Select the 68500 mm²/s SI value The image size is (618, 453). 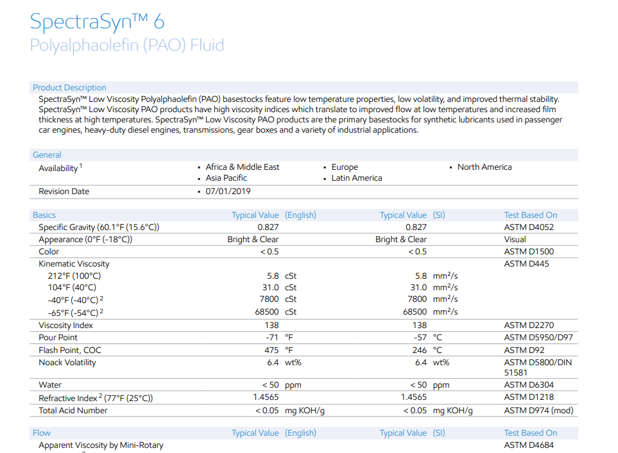pyautogui.click(x=431, y=311)
